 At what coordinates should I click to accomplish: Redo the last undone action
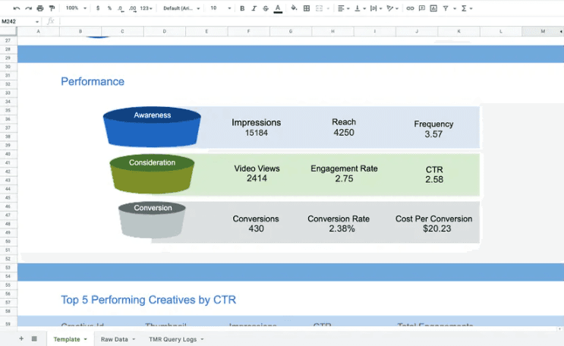28,8
